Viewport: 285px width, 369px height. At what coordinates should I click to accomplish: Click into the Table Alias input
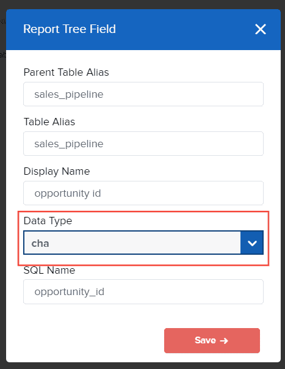click(143, 144)
